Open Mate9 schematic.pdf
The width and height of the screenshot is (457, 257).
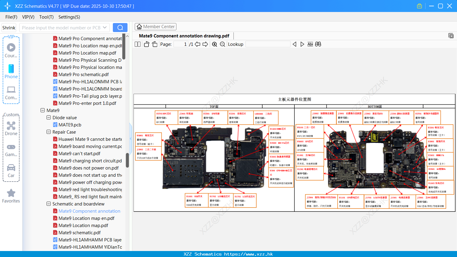80,232
